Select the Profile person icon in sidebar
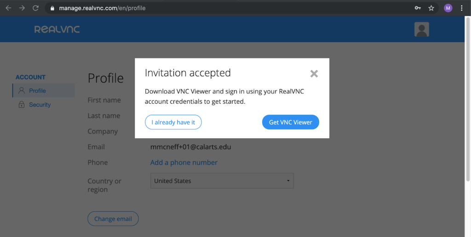Screen dimensions: 471x237 pyautogui.click(x=21, y=90)
